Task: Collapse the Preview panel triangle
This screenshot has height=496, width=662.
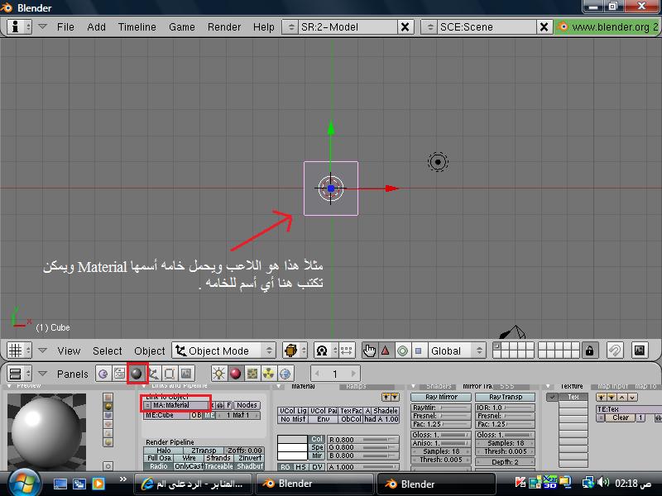Action: 9,386
